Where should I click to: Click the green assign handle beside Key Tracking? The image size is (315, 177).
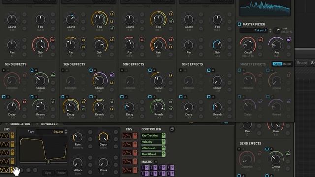pyautogui.click(x=164, y=136)
